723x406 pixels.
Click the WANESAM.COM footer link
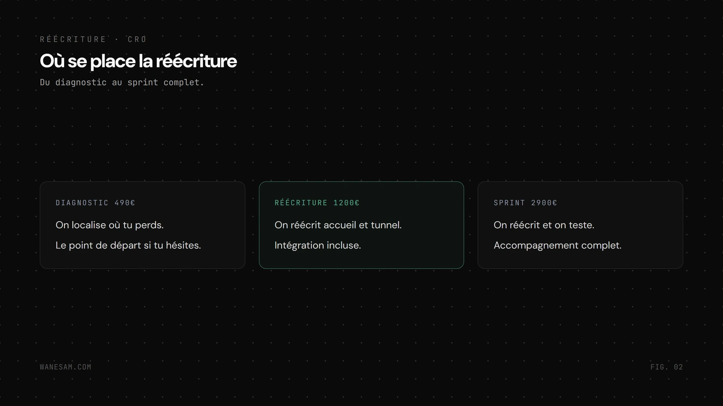[x=66, y=367]
